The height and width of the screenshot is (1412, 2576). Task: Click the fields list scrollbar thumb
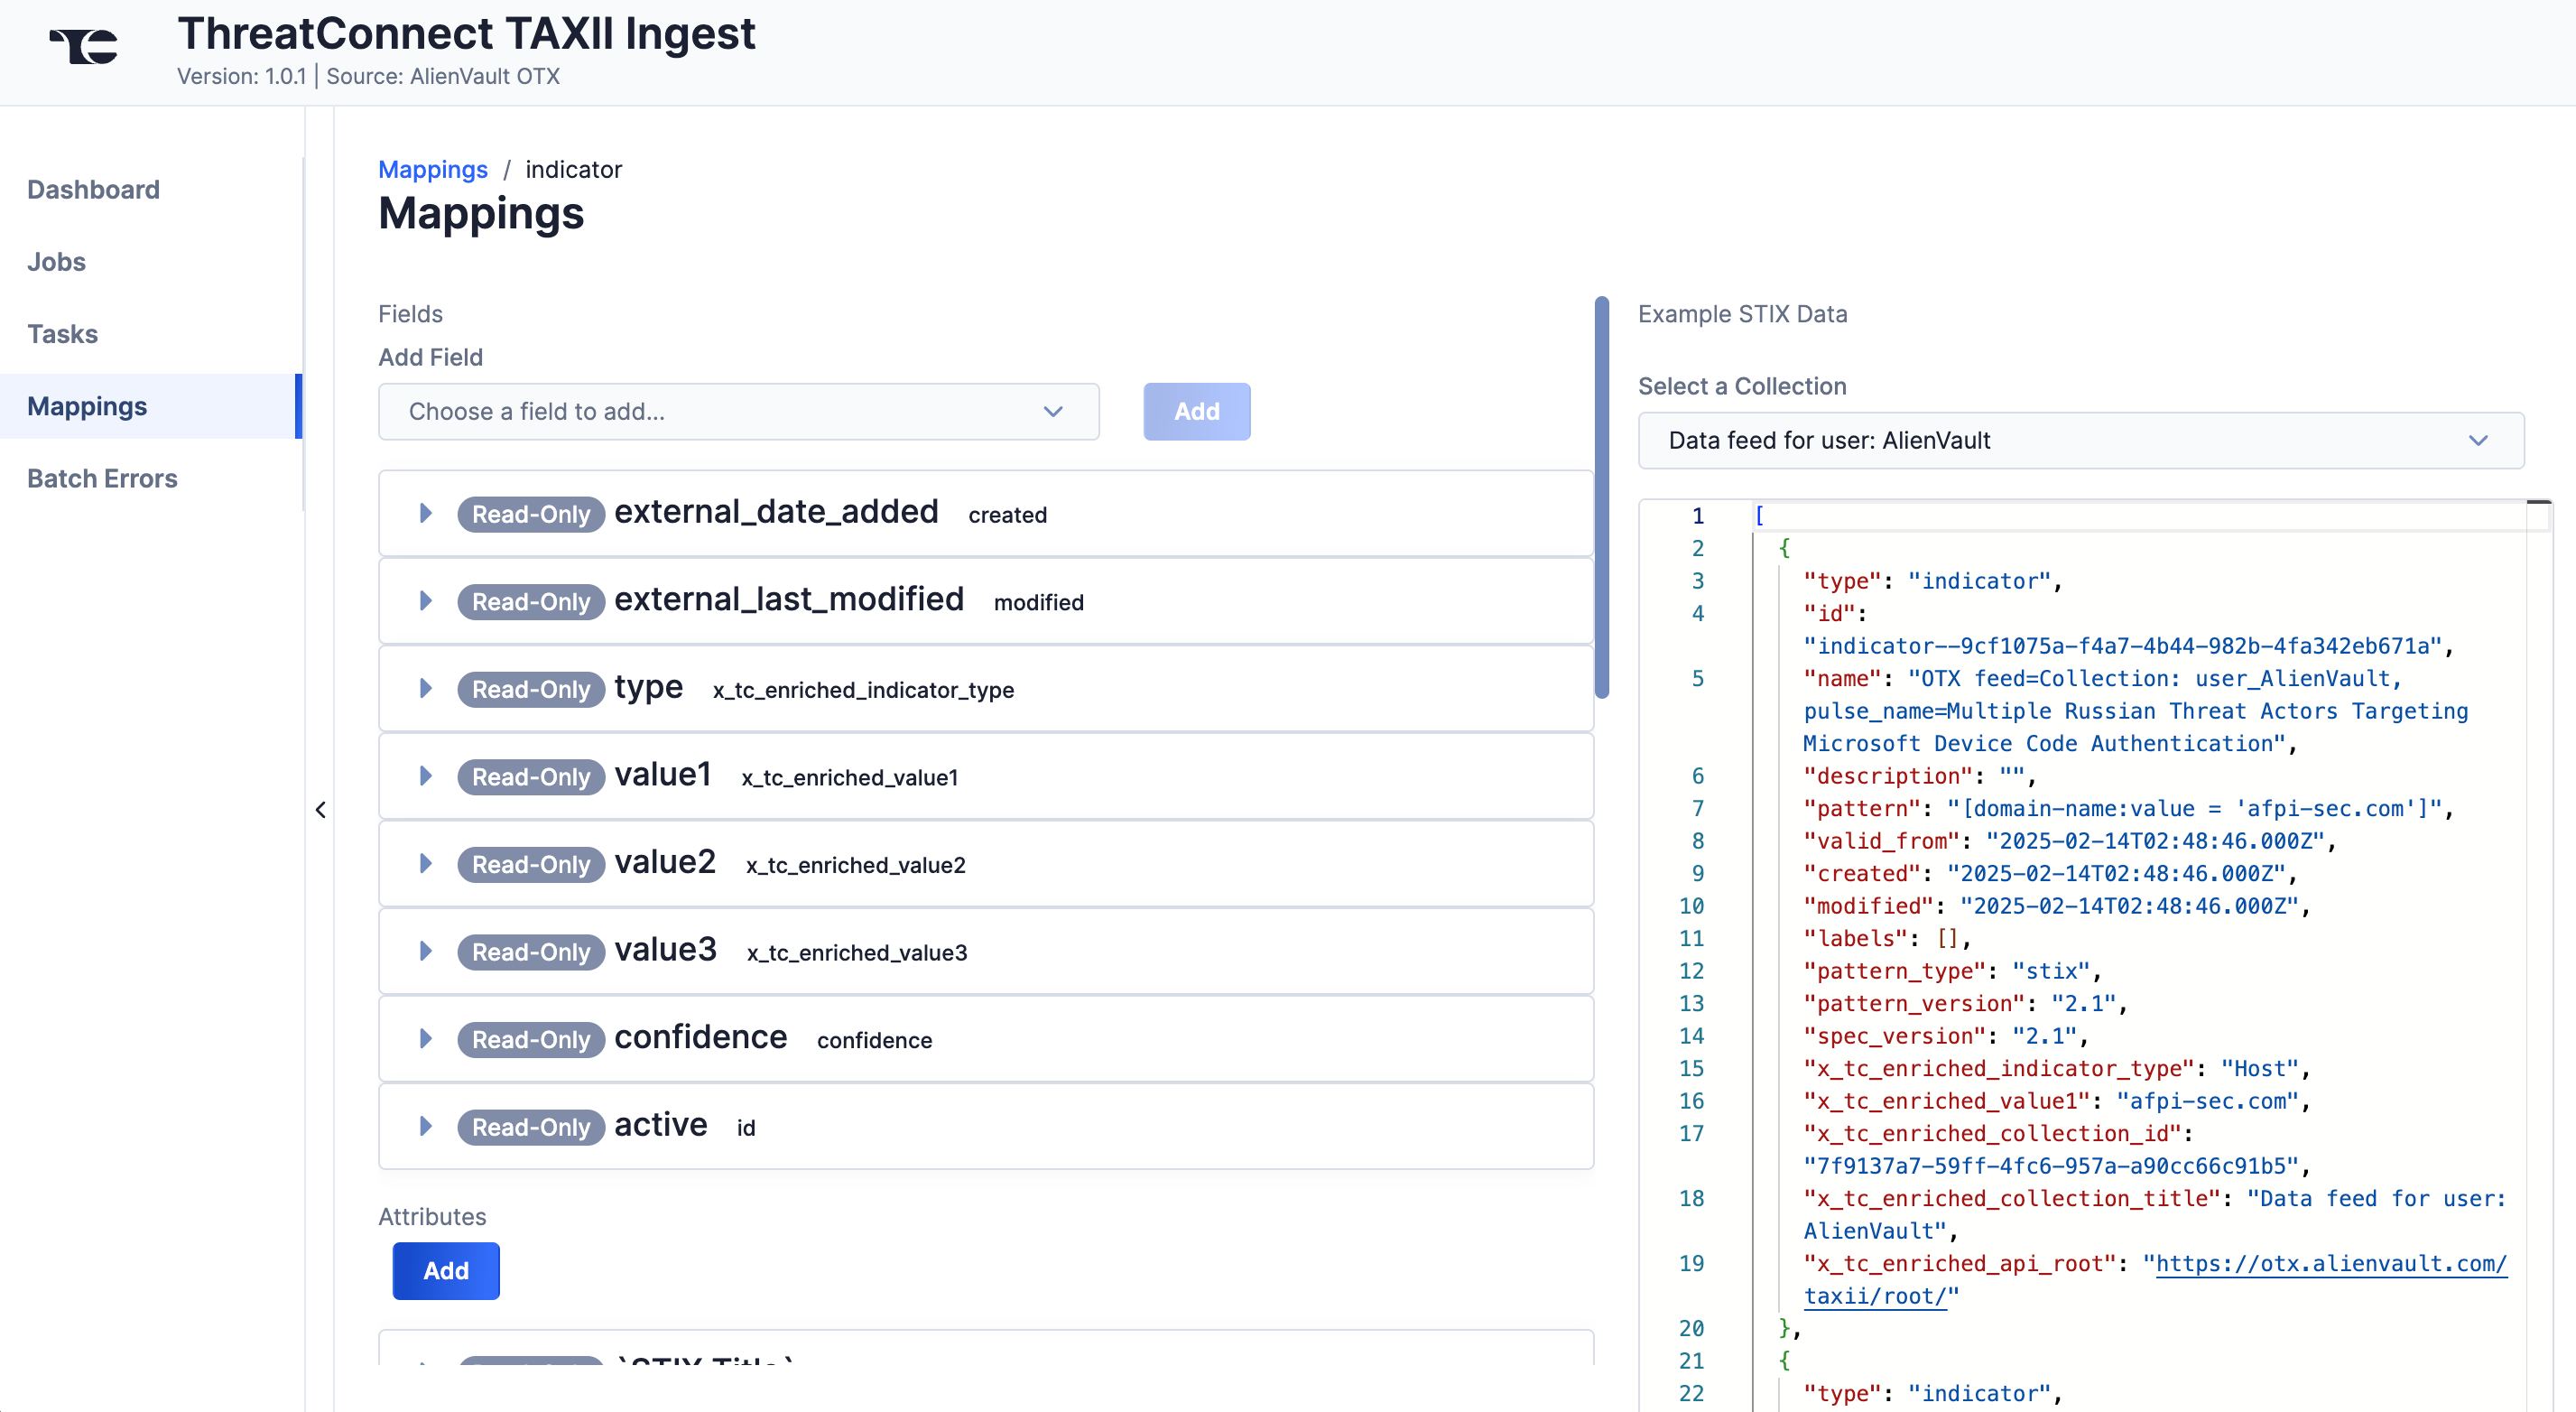coord(1601,490)
